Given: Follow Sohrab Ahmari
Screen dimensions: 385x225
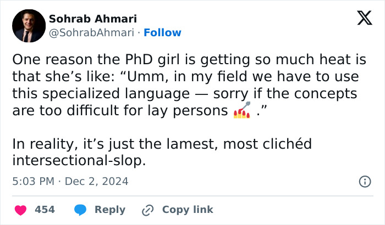Looking at the screenshot, I should 162,33.
